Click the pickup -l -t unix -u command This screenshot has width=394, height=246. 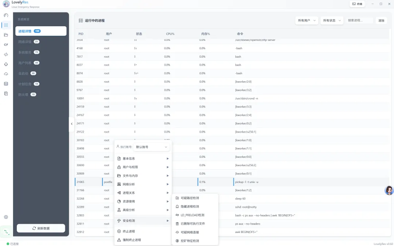247,182
